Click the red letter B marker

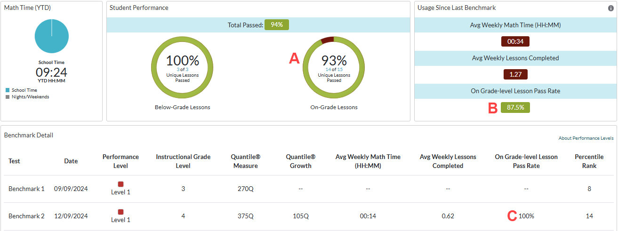pos(493,108)
